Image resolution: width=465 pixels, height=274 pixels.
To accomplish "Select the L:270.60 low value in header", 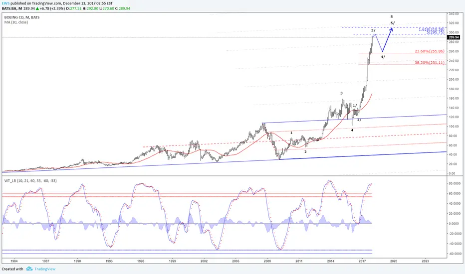I will [107, 8].
